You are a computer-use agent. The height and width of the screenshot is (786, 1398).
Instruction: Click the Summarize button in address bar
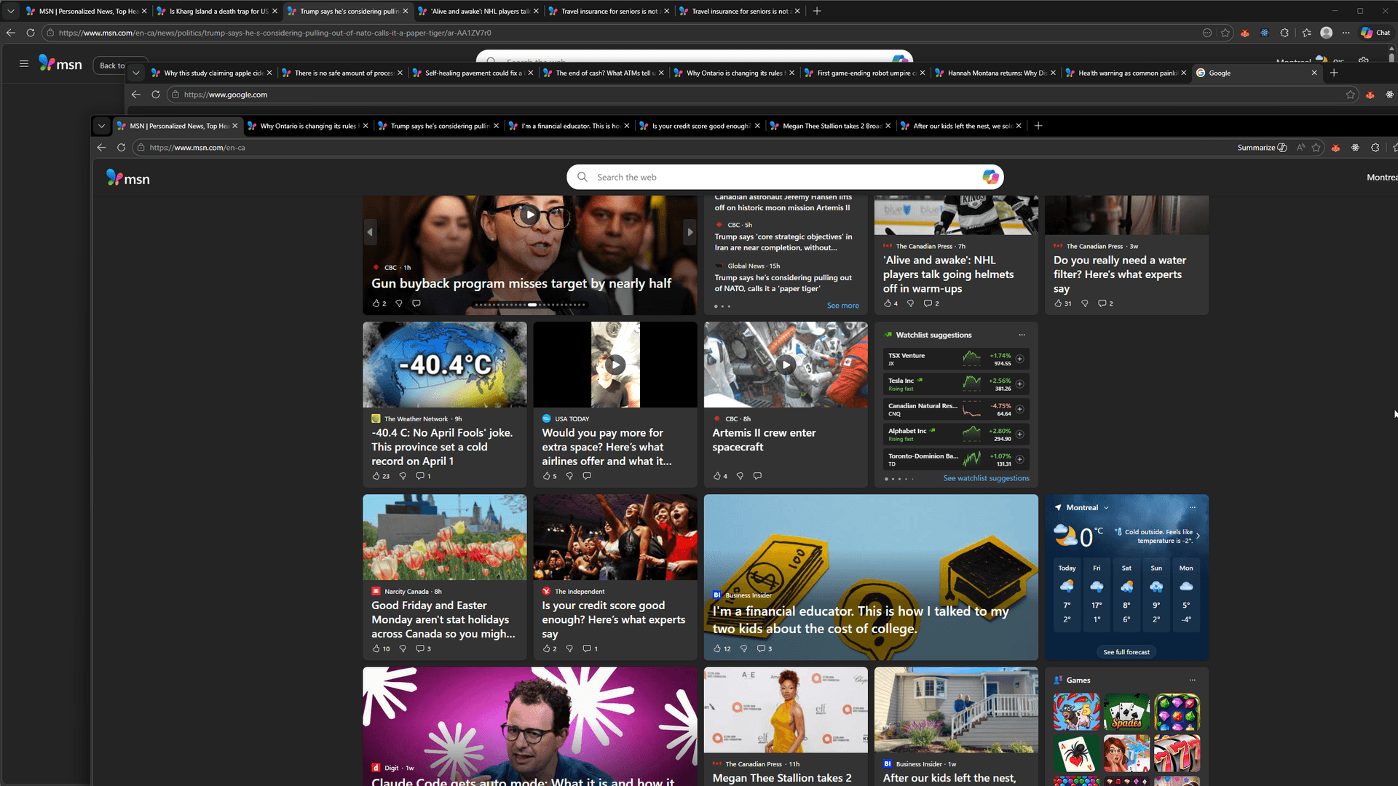pos(1262,148)
